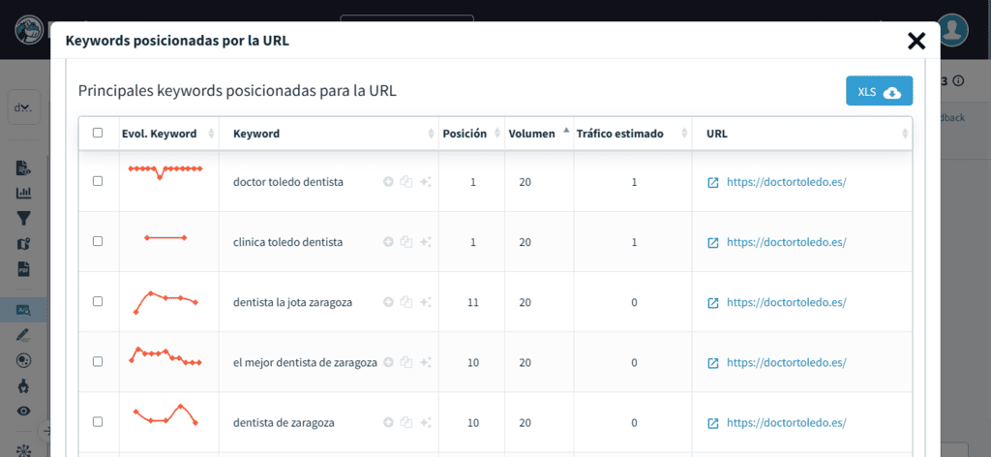Click sparkle icon for 'el mejor dentista de zaragoza'

click(x=426, y=363)
